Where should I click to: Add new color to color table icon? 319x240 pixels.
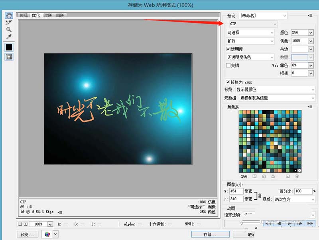tap(287, 176)
